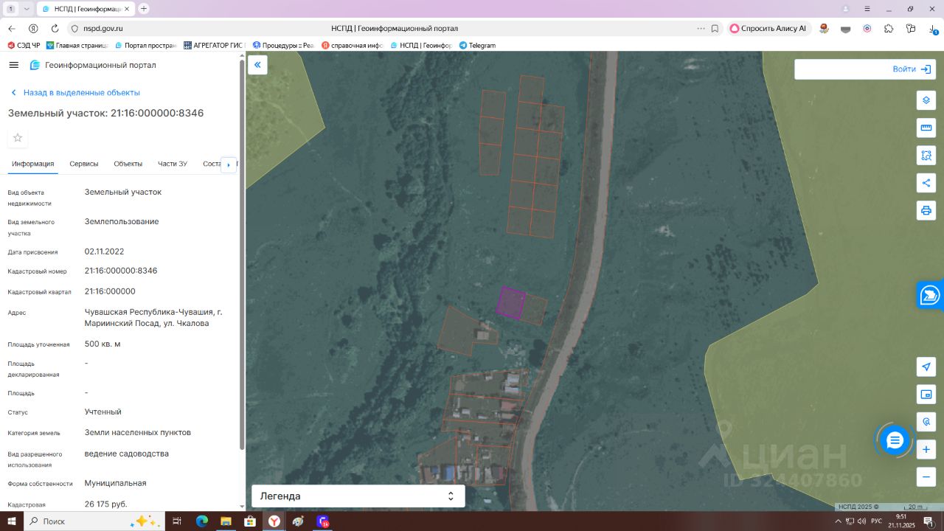Open the support chat bubble
Viewport: 944px width, 531px height.
pyautogui.click(x=895, y=440)
